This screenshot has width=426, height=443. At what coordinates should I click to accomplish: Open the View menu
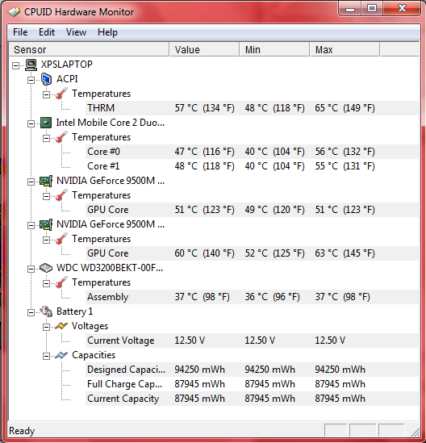click(x=76, y=32)
